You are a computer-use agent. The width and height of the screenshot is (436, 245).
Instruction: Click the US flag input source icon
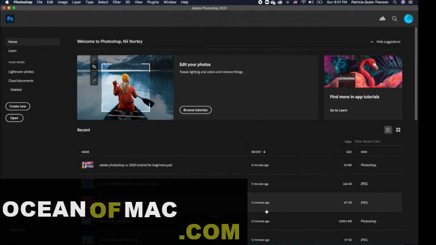point(295,2)
